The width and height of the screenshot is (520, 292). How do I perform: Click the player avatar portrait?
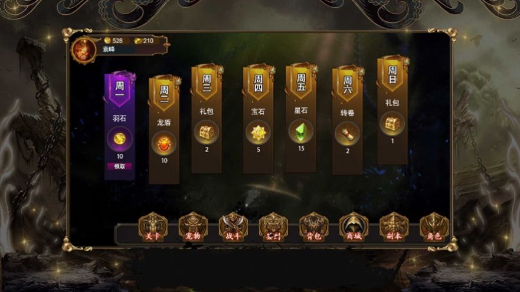click(x=84, y=50)
